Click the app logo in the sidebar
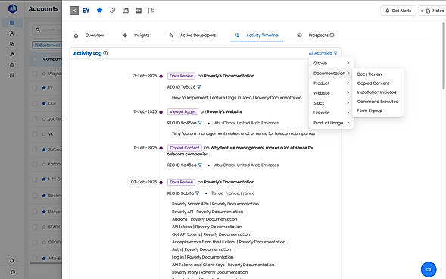The image size is (446, 279). coord(12,8)
